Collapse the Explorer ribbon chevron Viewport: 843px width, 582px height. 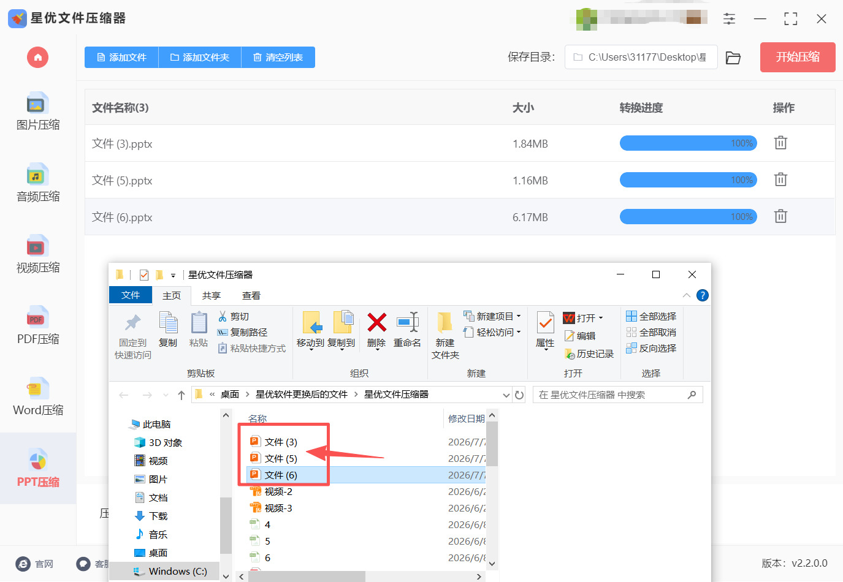687,295
